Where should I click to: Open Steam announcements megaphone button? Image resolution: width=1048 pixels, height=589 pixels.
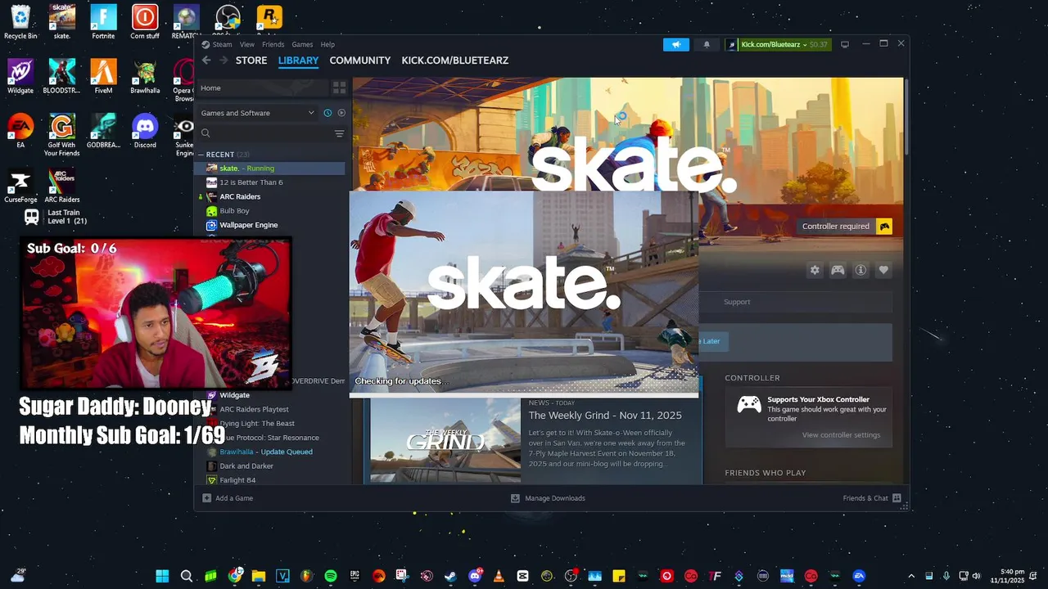[675, 44]
